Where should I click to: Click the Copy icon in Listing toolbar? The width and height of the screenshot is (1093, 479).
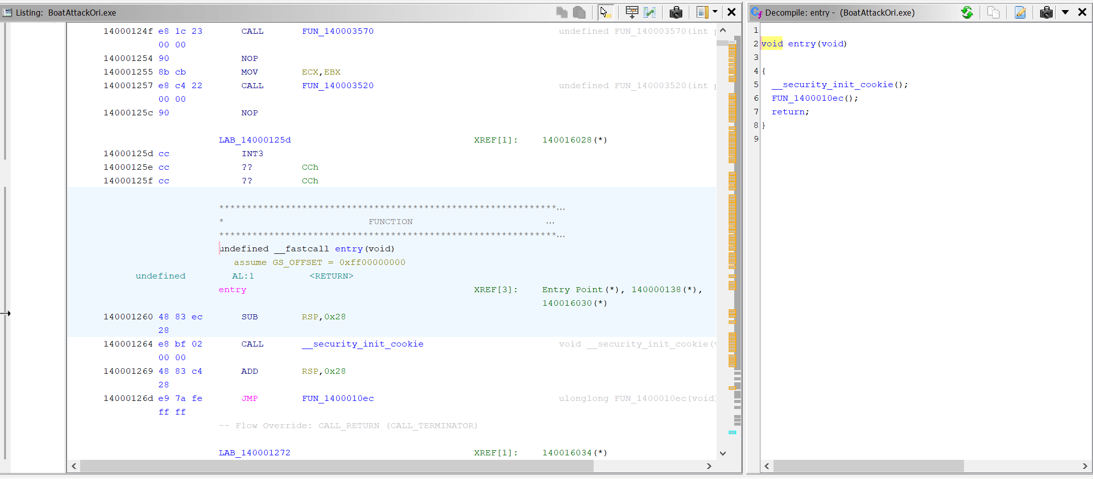pos(561,12)
